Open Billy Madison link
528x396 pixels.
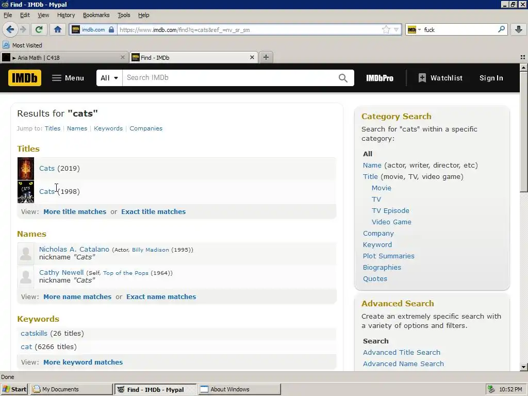point(150,250)
